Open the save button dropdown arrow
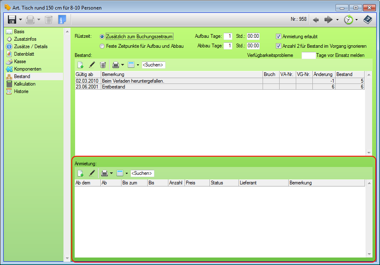The image size is (380, 265). click(20, 20)
